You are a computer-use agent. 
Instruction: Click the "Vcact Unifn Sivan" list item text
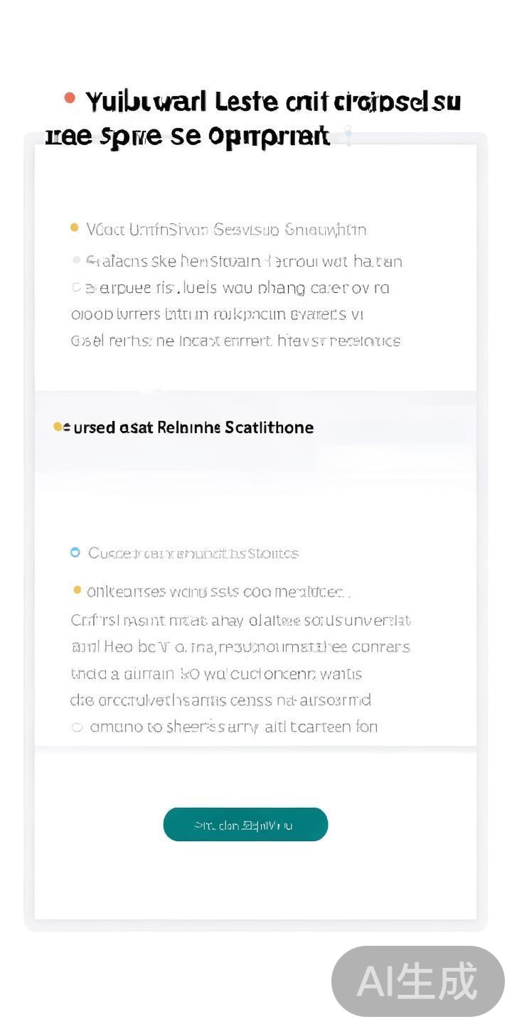226,230
